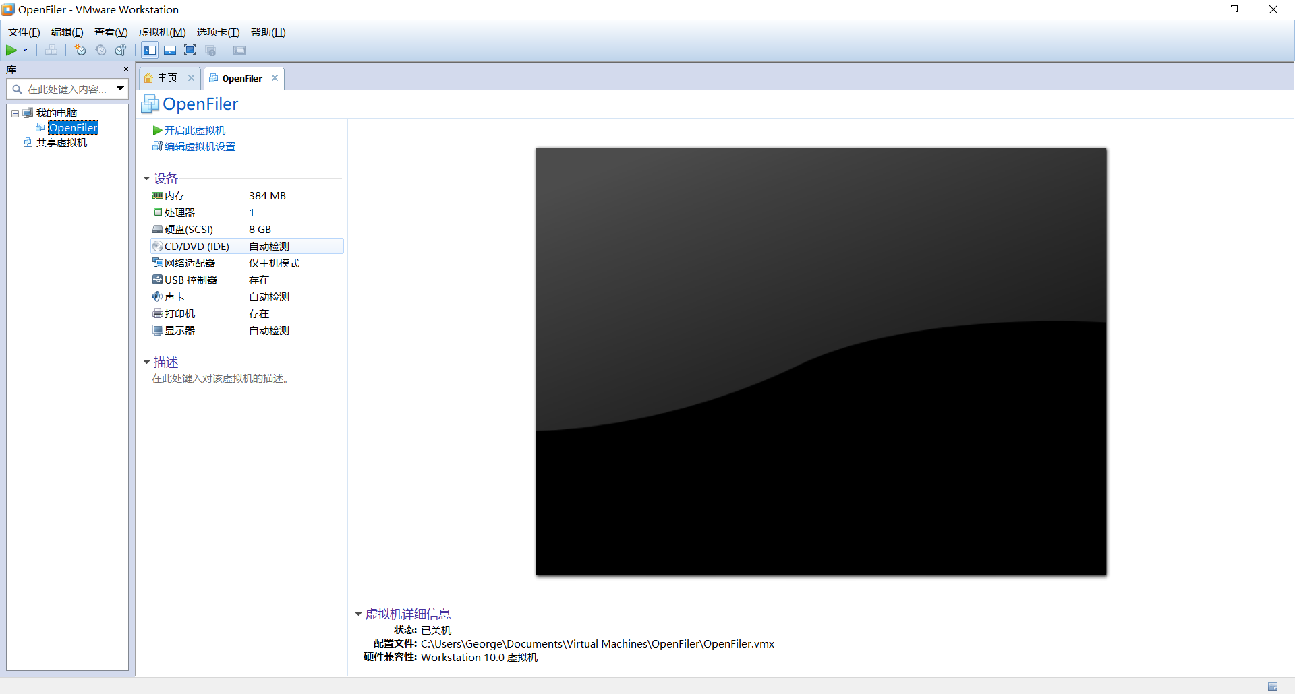Open the 虚拟机(M) menu

point(163,32)
